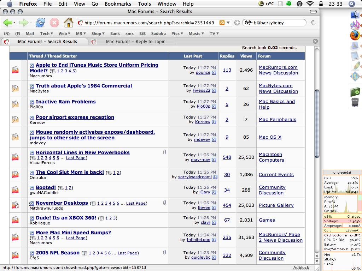Click the toolbar toggle pill button
362x271 pixels.
(x=313, y=12)
